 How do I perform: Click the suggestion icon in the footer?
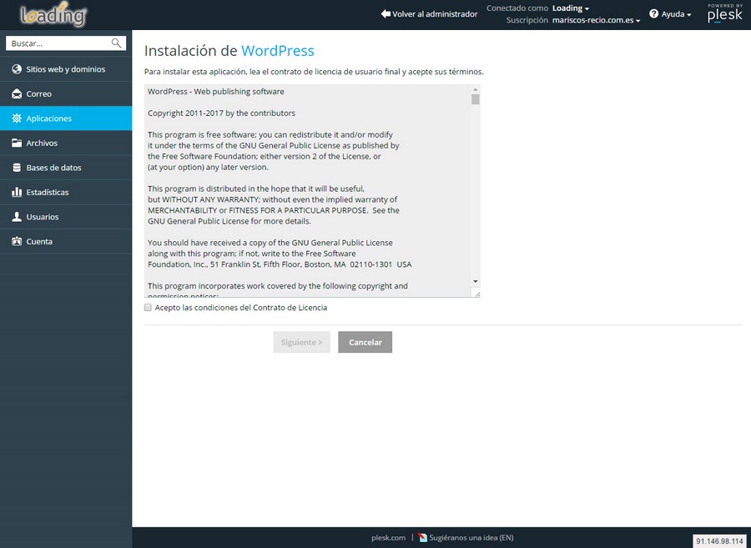pos(422,537)
